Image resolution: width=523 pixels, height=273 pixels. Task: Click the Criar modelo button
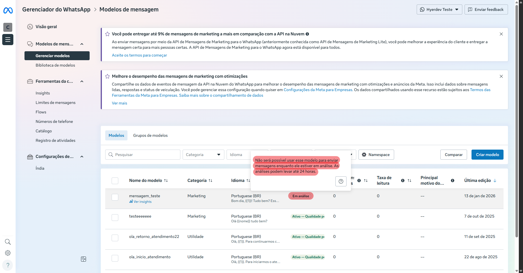(487, 155)
